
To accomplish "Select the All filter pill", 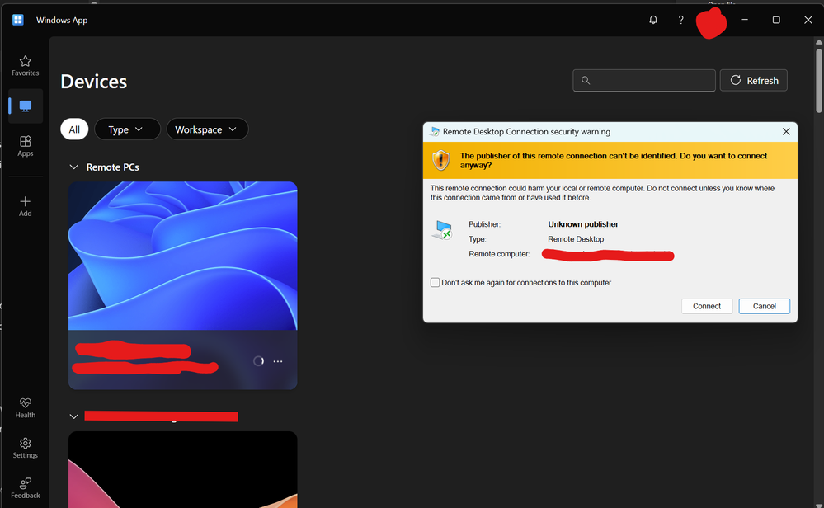I will (74, 129).
